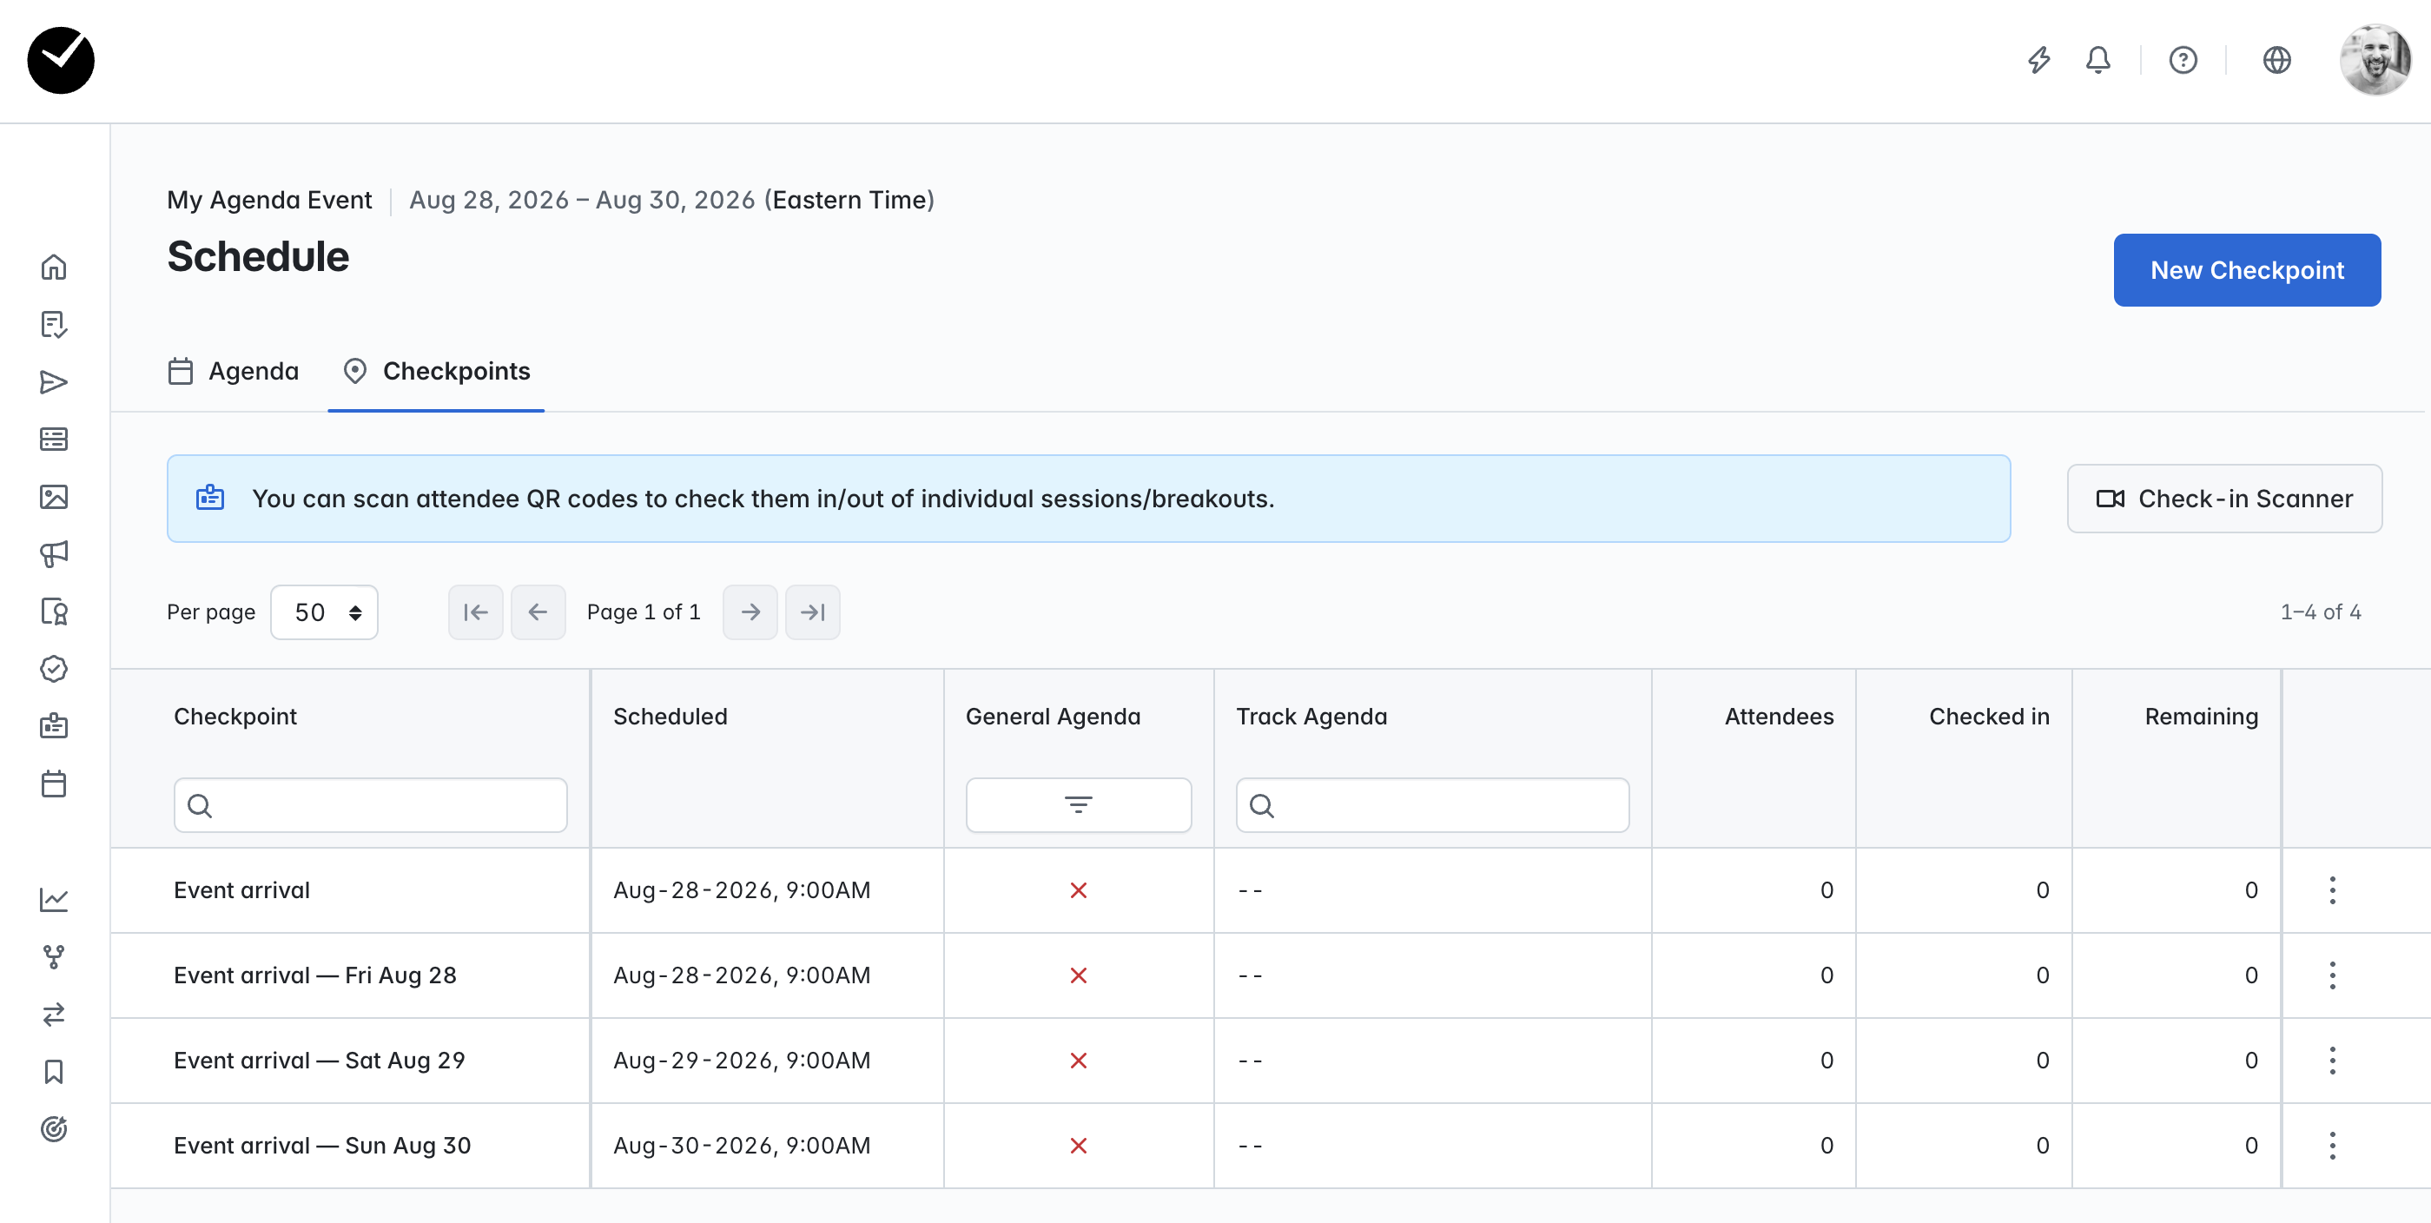The image size is (2431, 1223).
Task: Open the paper plane send icon
Action: click(54, 382)
